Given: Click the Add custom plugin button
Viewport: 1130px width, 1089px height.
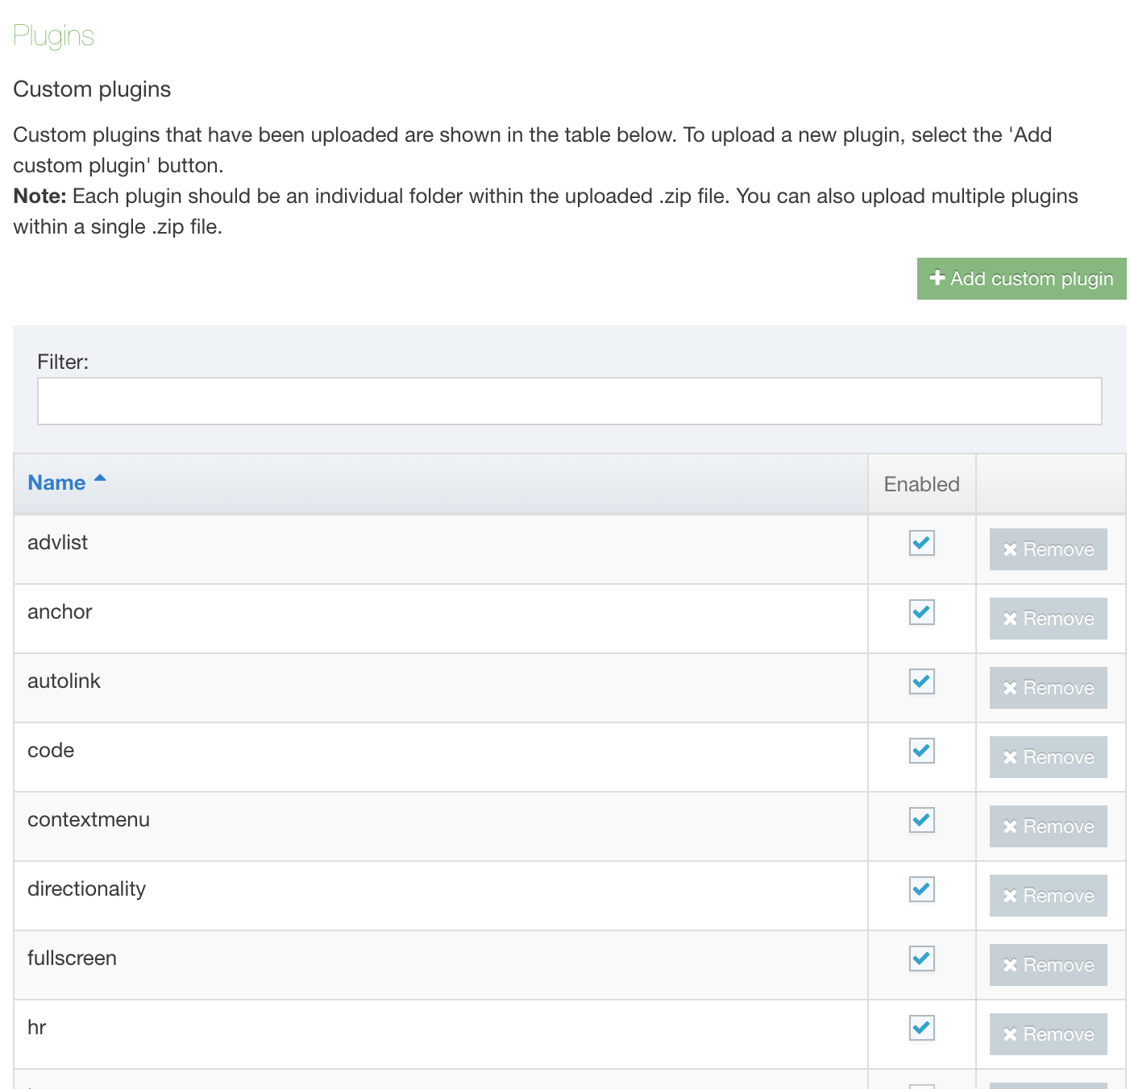Looking at the screenshot, I should (1021, 279).
